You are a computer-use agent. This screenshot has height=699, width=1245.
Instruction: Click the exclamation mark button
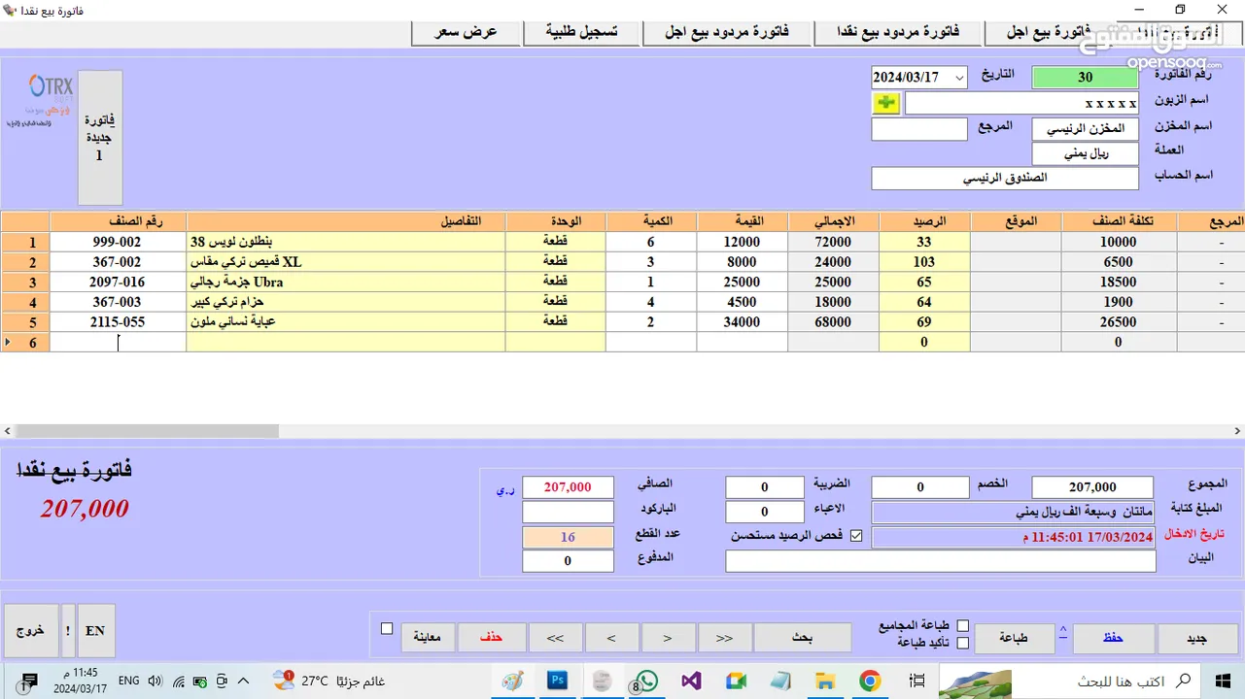(67, 630)
